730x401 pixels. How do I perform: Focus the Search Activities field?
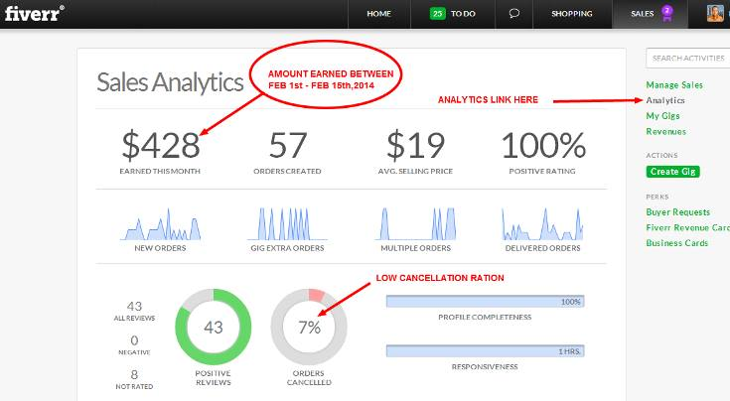(687, 59)
